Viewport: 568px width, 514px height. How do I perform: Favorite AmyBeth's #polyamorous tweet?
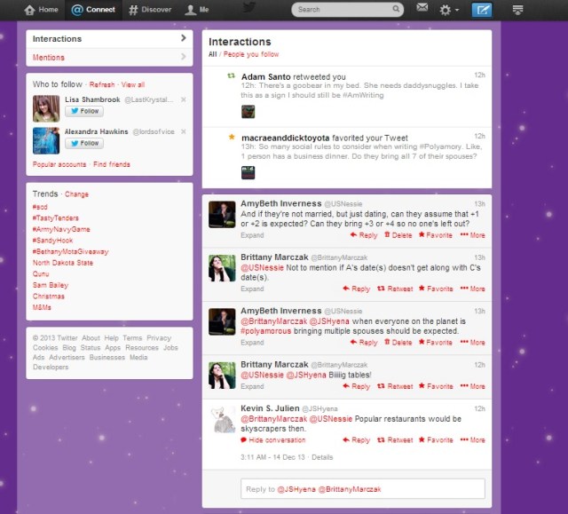(x=436, y=343)
